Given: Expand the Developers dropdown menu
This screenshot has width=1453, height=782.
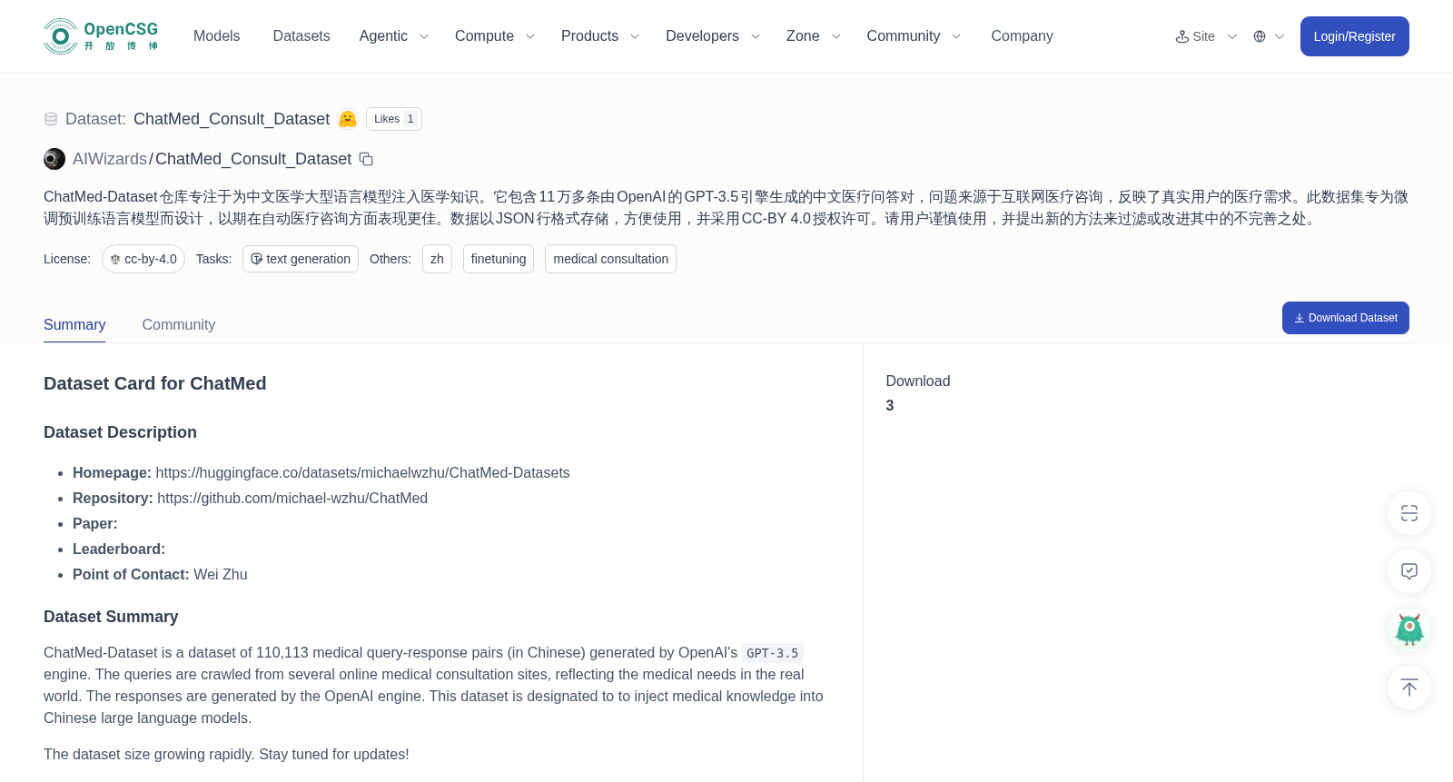Looking at the screenshot, I should pyautogui.click(x=713, y=36).
